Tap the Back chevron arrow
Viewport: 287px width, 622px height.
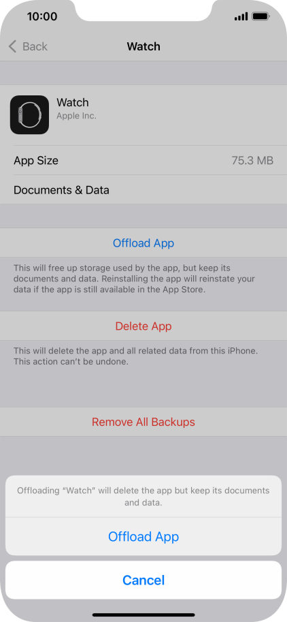(x=13, y=46)
